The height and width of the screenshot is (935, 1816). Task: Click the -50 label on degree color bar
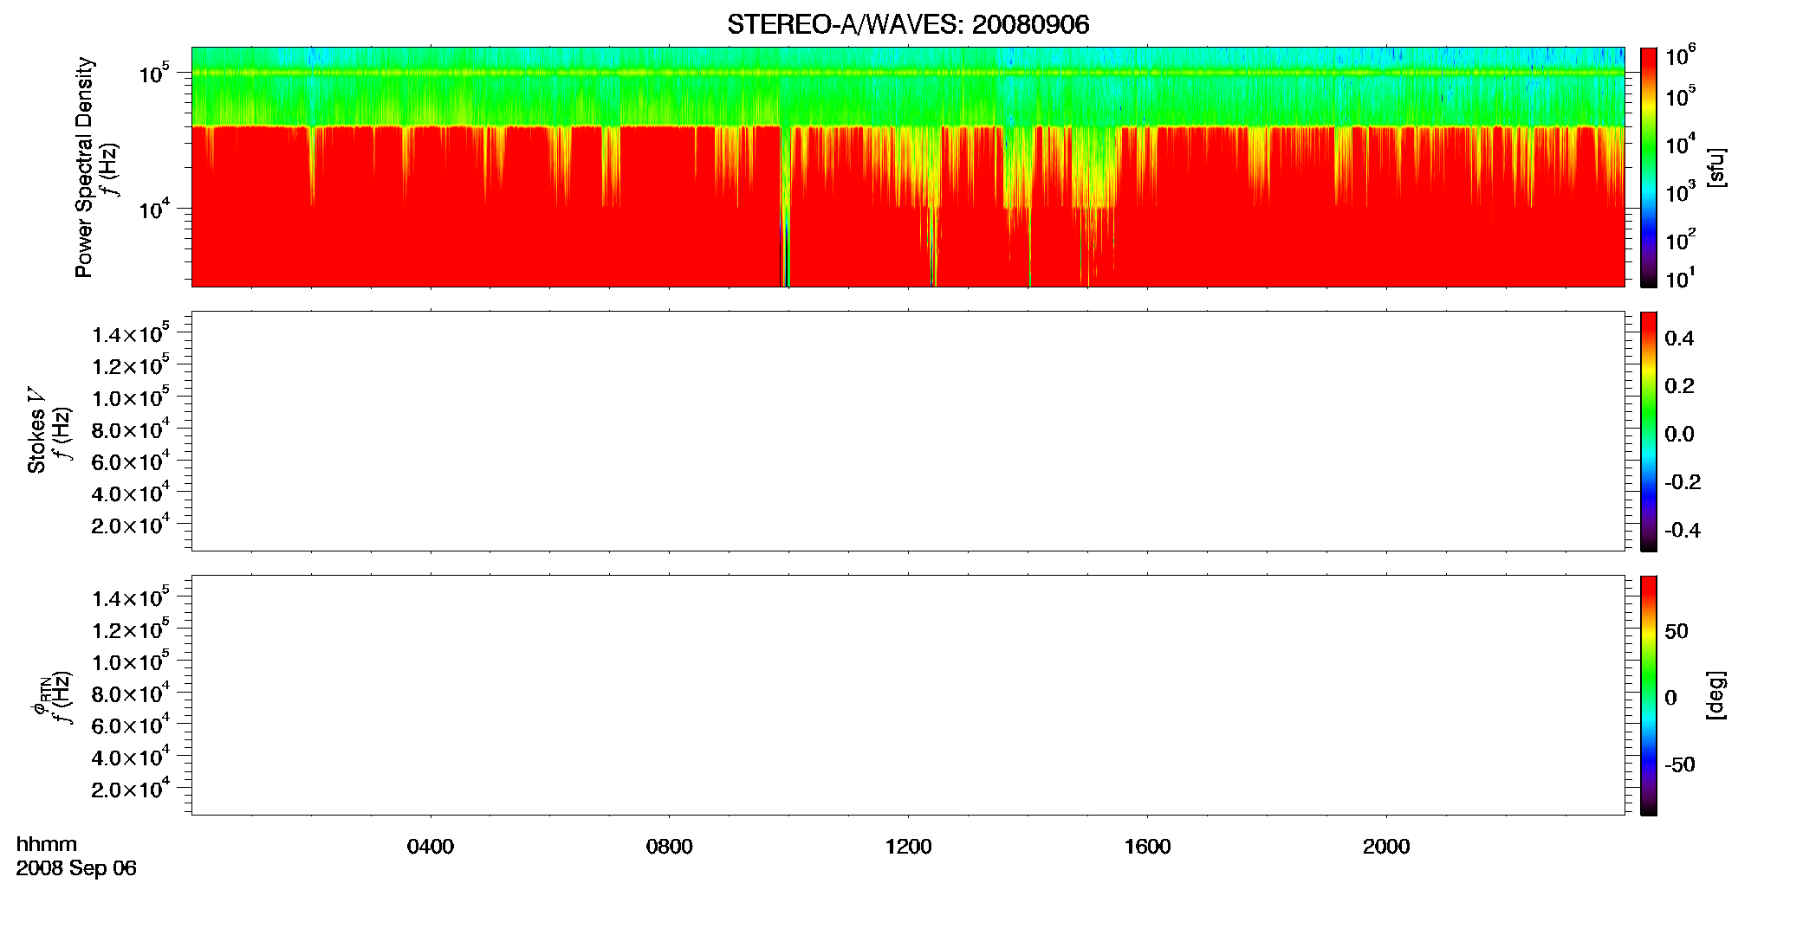click(1680, 764)
